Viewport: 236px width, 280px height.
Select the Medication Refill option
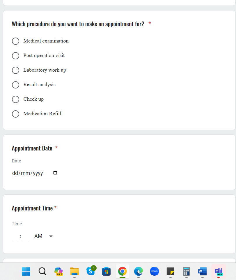pyautogui.click(x=16, y=114)
